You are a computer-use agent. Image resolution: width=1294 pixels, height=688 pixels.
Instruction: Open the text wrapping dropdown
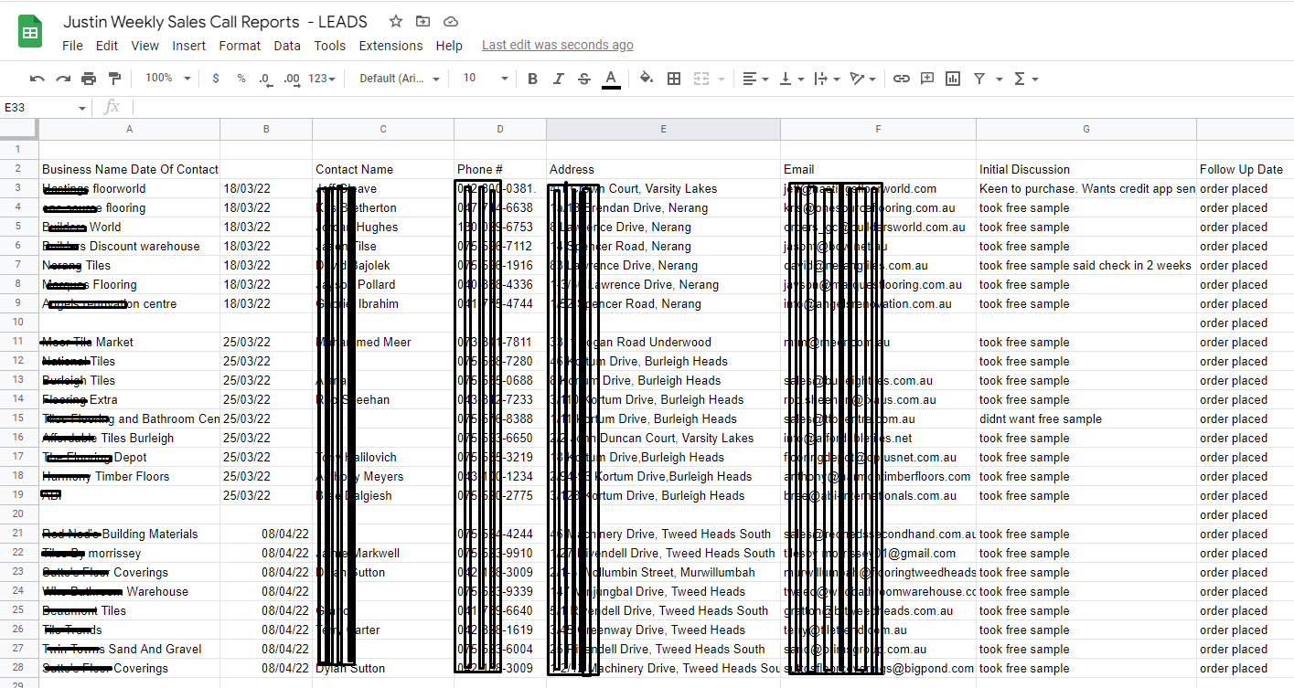click(x=825, y=79)
